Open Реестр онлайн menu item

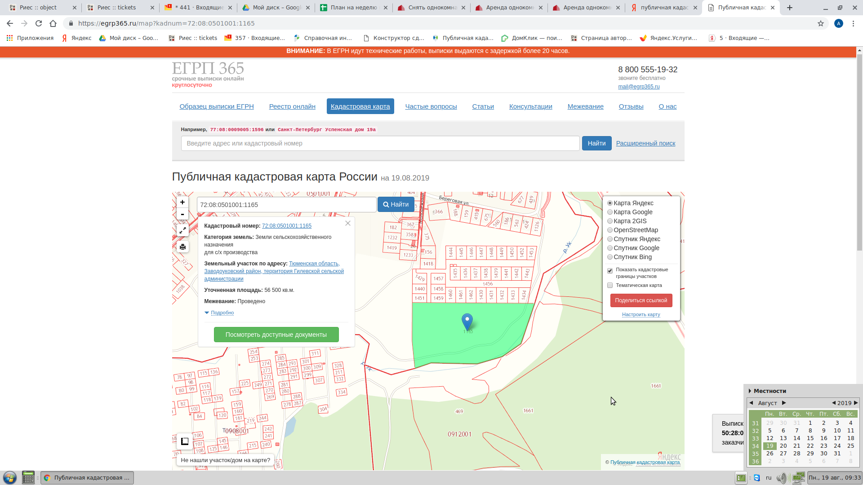292,106
